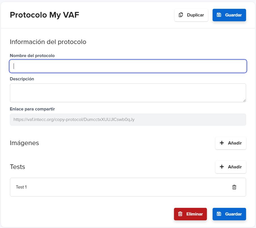Add a test with Tests Añadir button
Viewport: 256px width, 228px height.
click(231, 167)
